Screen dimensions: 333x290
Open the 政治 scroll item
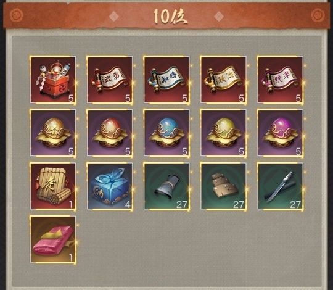coord(223,80)
